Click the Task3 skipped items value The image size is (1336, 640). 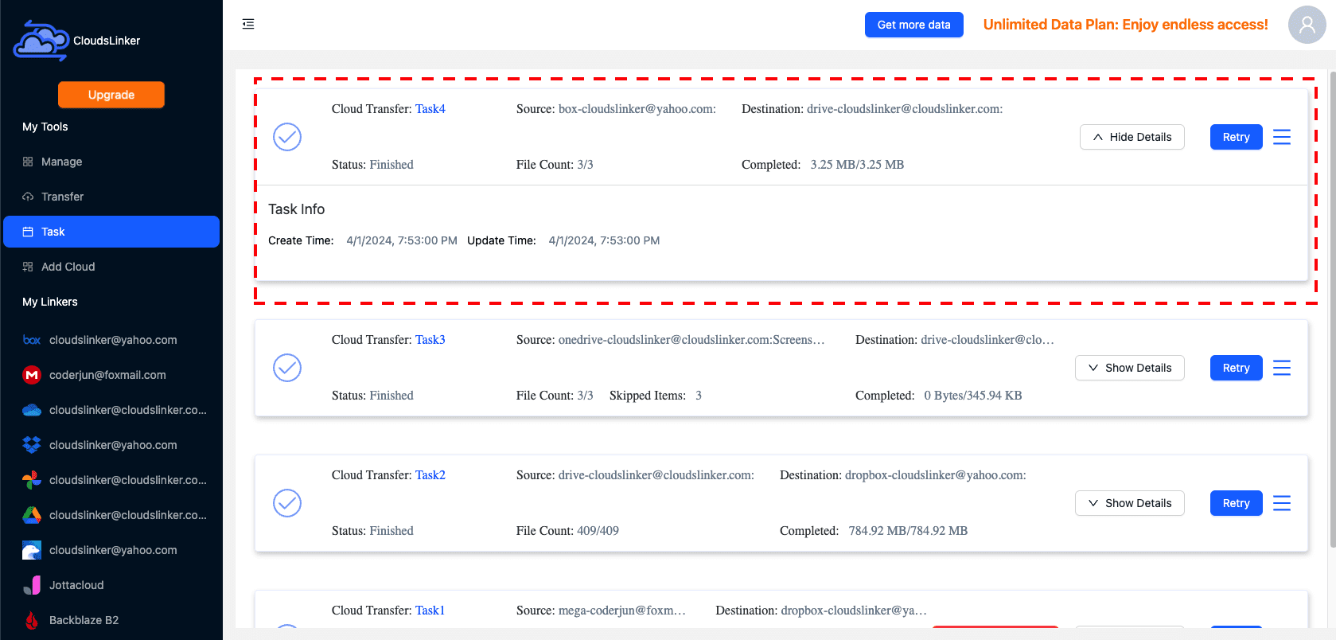click(699, 396)
